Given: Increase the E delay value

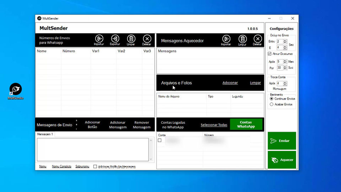Looking at the screenshot, I should (285, 46).
